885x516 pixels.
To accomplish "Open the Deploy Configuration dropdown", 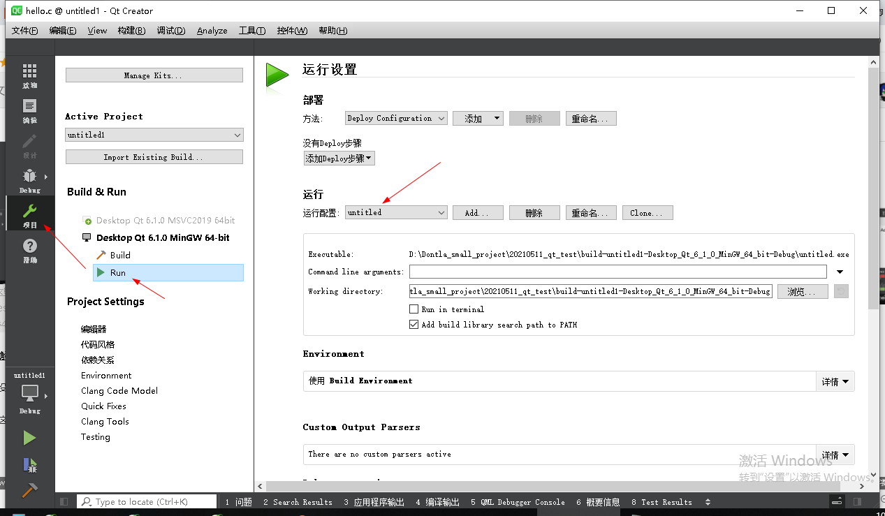I will (395, 117).
